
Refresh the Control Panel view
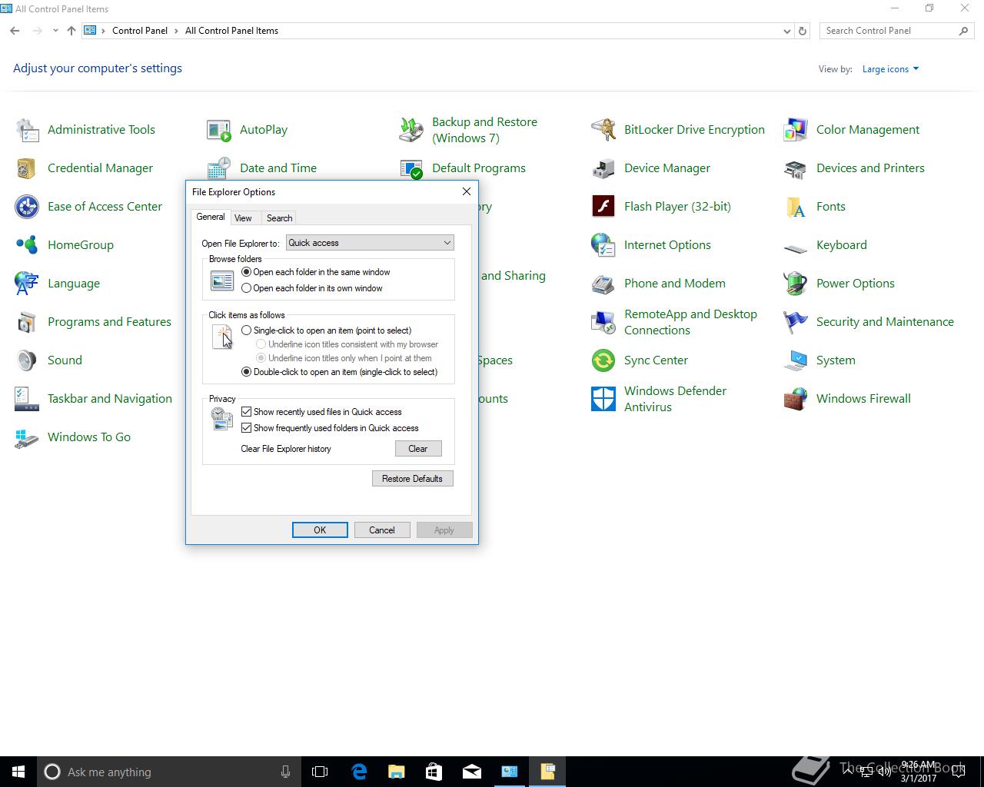pyautogui.click(x=803, y=31)
